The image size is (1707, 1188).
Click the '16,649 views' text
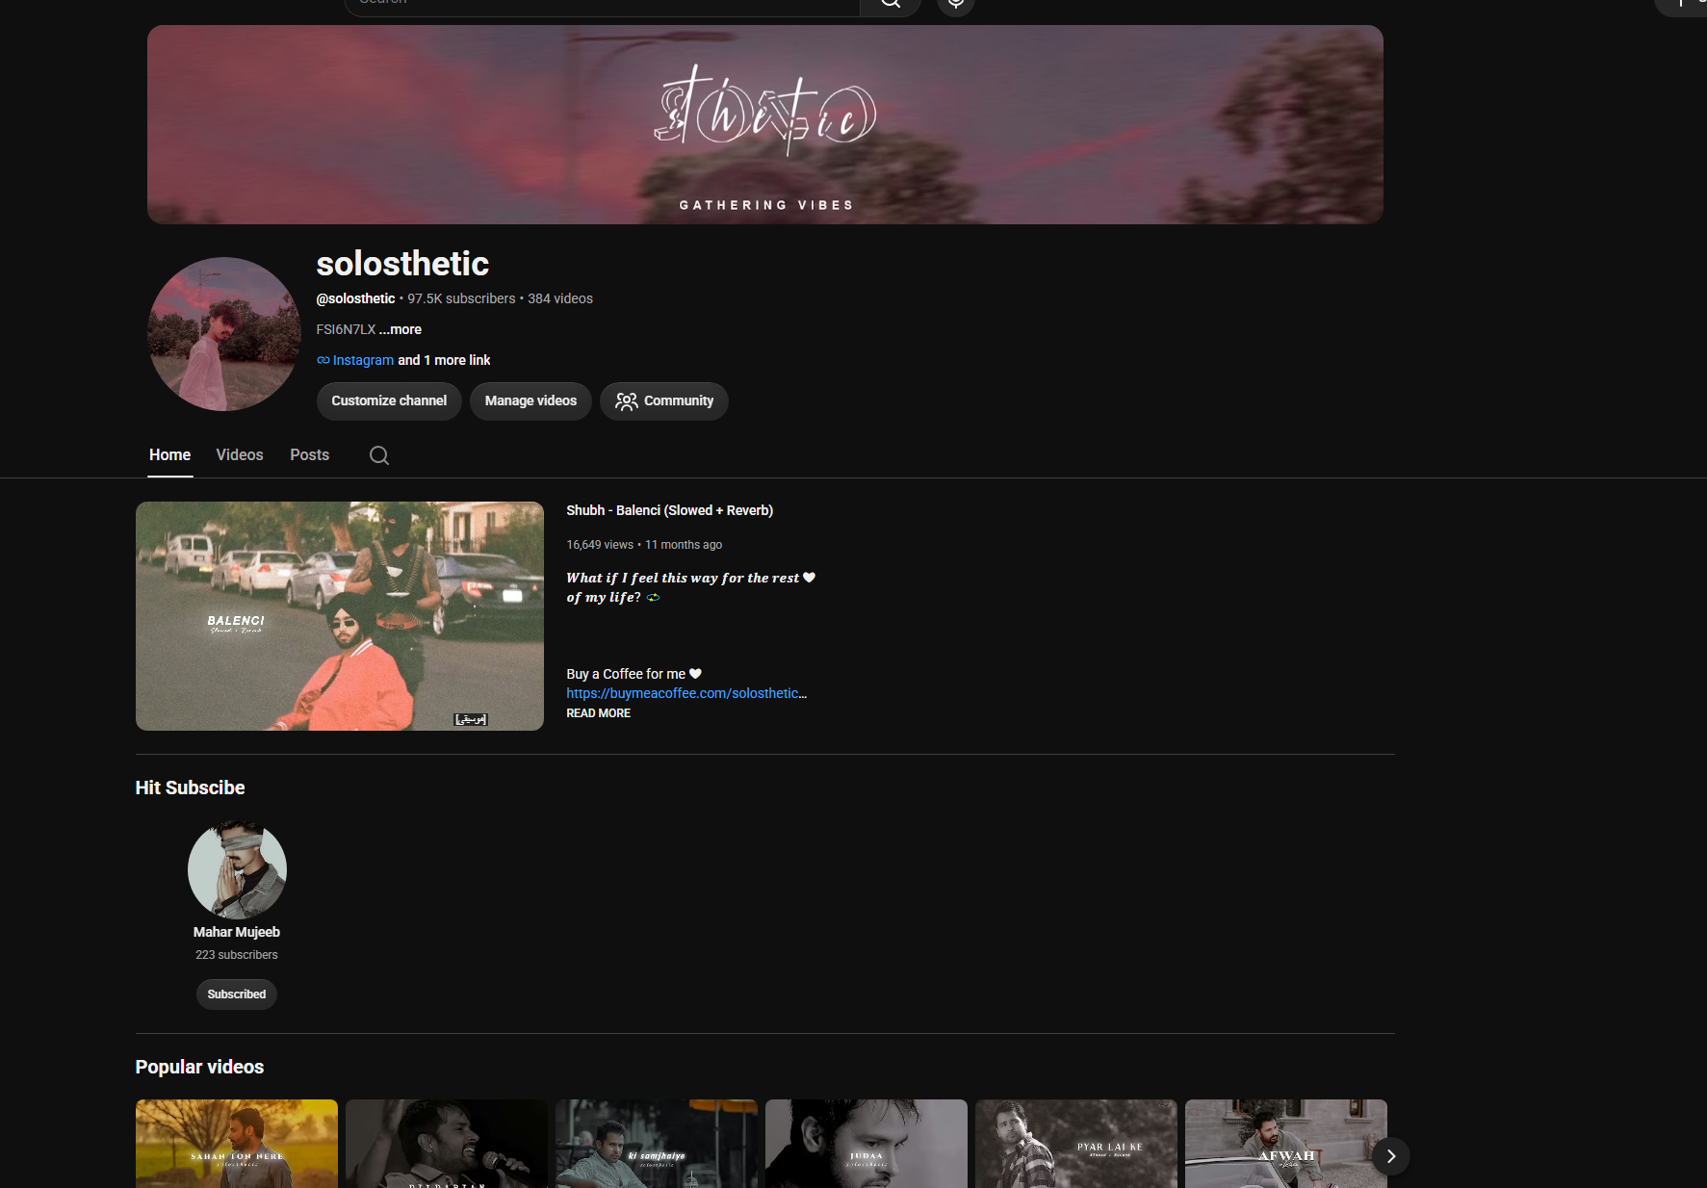[600, 545]
